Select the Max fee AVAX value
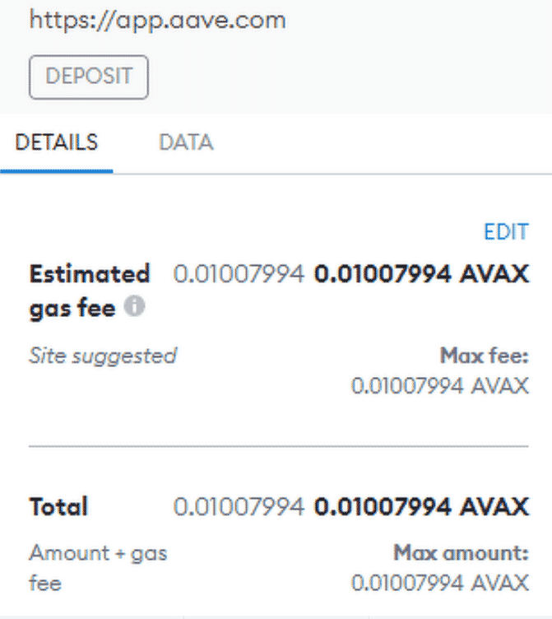 click(440, 386)
